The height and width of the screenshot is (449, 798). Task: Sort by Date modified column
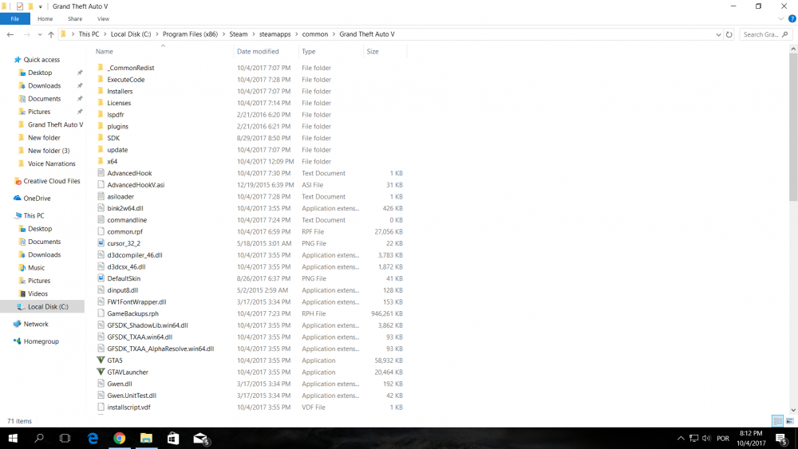coord(258,51)
